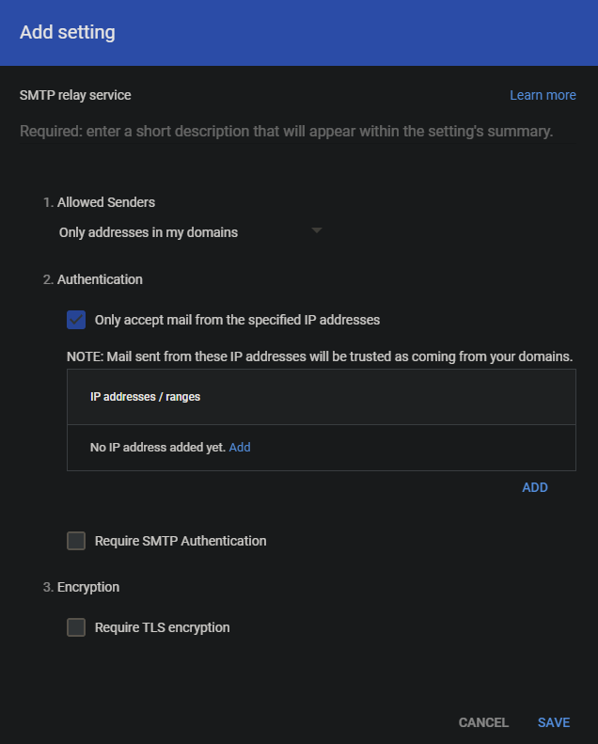Click the 'IP addresses / ranges' column header
The height and width of the screenshot is (744, 598).
[145, 397]
